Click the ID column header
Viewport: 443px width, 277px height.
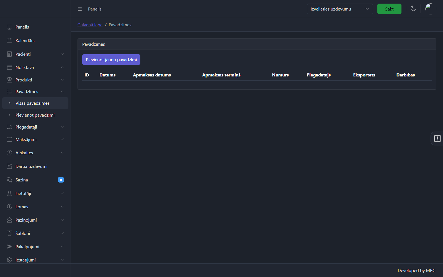(87, 75)
